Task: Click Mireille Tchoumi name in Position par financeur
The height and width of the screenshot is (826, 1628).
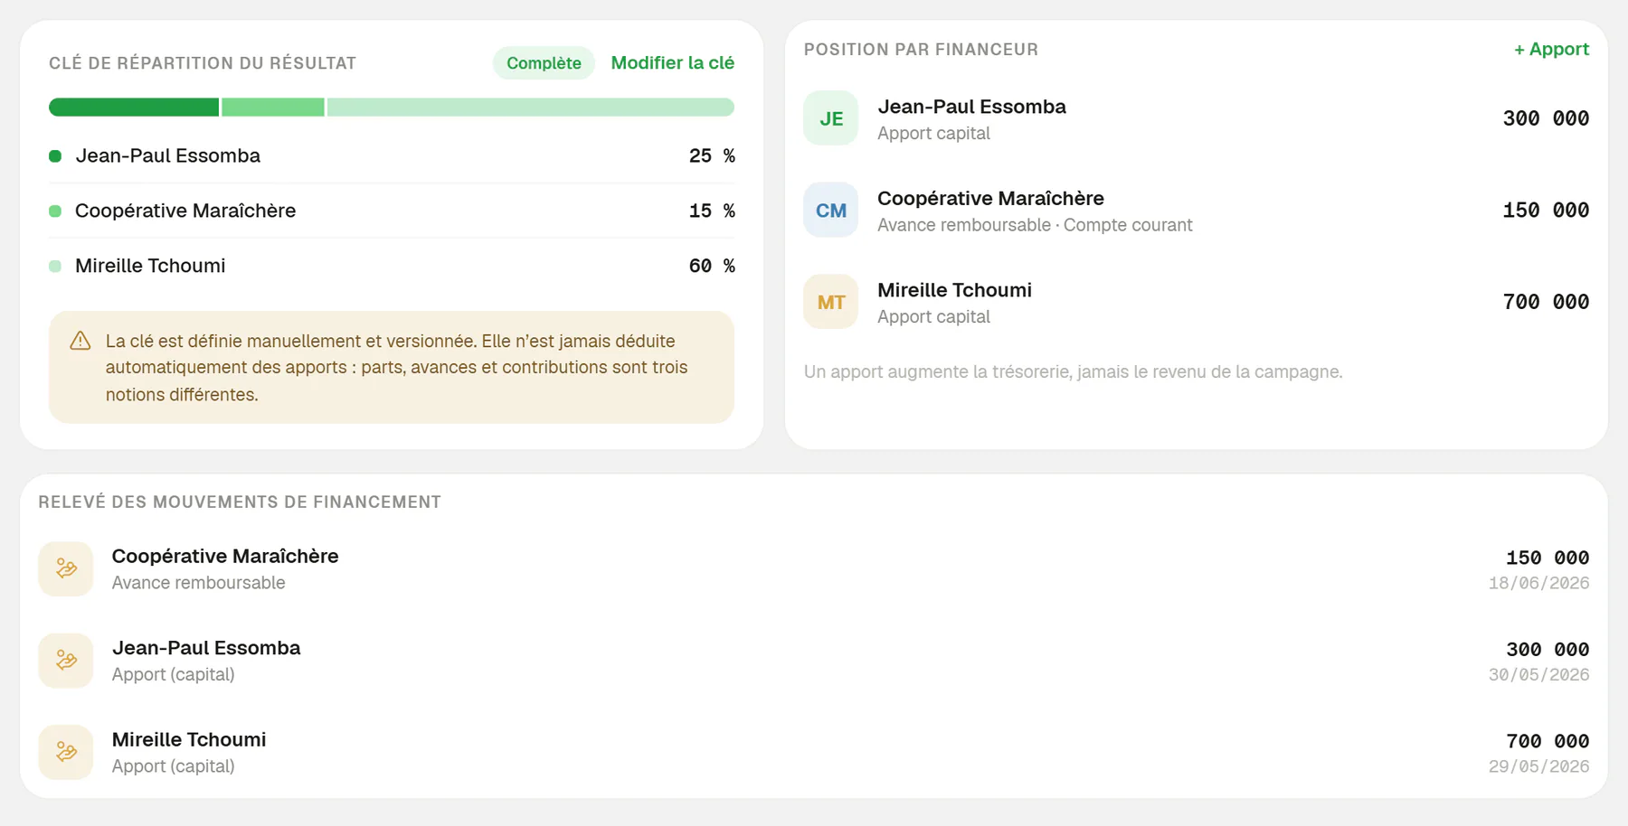Action: (x=954, y=290)
